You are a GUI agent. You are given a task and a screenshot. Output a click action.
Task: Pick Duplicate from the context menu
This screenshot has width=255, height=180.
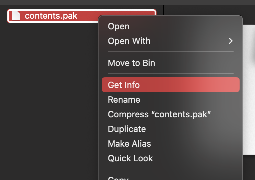pyautogui.click(x=170, y=129)
